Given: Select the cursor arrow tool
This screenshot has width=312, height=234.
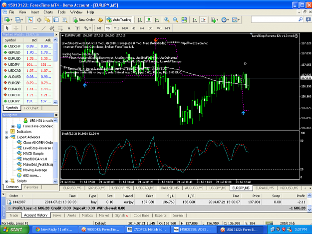Looking at the screenshot, I should 7,28.
